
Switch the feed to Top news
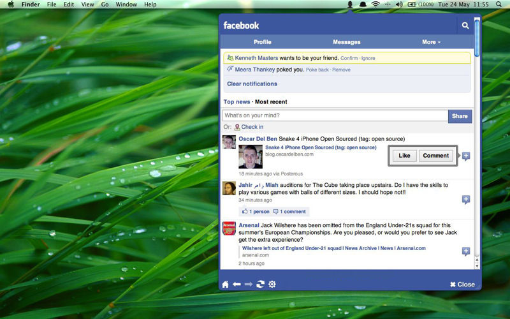(237, 102)
